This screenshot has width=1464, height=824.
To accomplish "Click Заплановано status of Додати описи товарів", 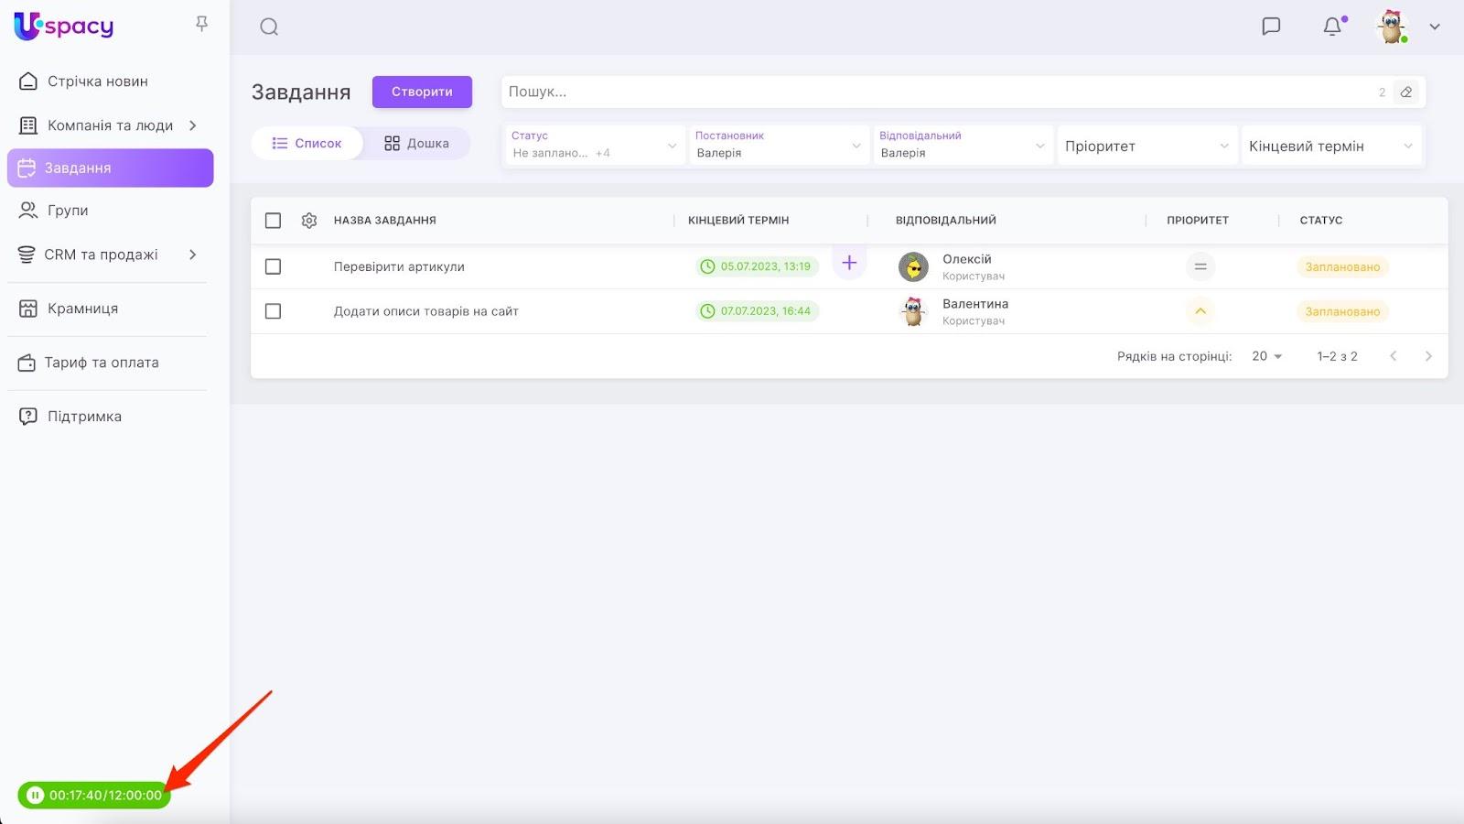I will tap(1342, 312).
